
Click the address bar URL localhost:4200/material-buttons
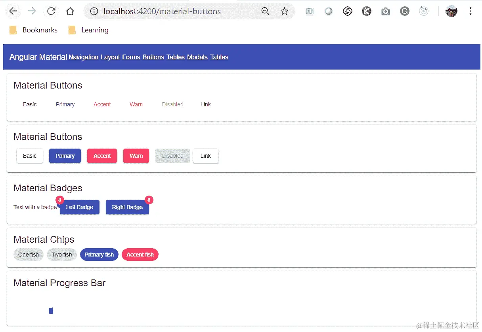162,11
